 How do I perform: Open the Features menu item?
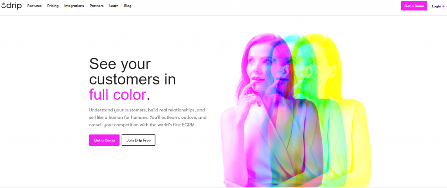(34, 6)
